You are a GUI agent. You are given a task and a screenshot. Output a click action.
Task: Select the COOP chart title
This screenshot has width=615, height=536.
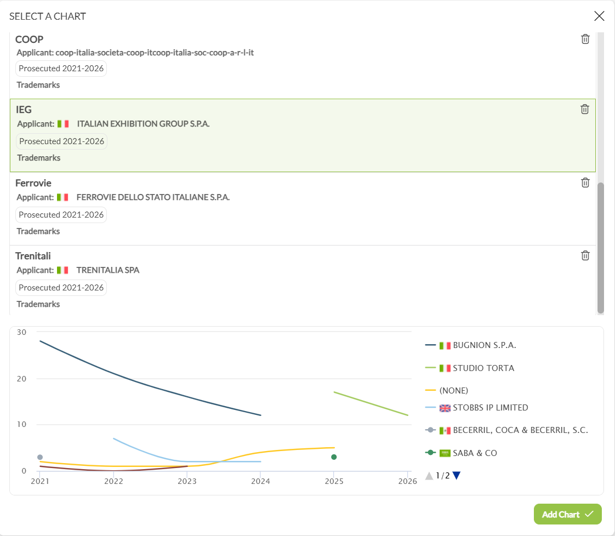[x=29, y=39]
